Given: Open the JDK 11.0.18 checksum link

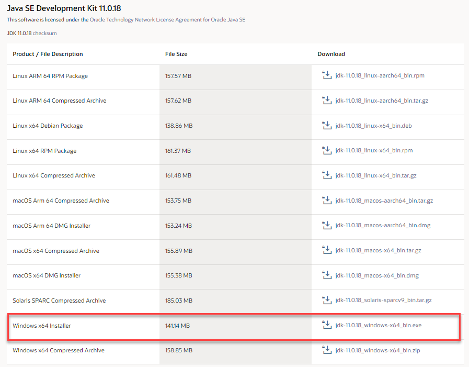Looking at the screenshot, I should pyautogui.click(x=44, y=32).
